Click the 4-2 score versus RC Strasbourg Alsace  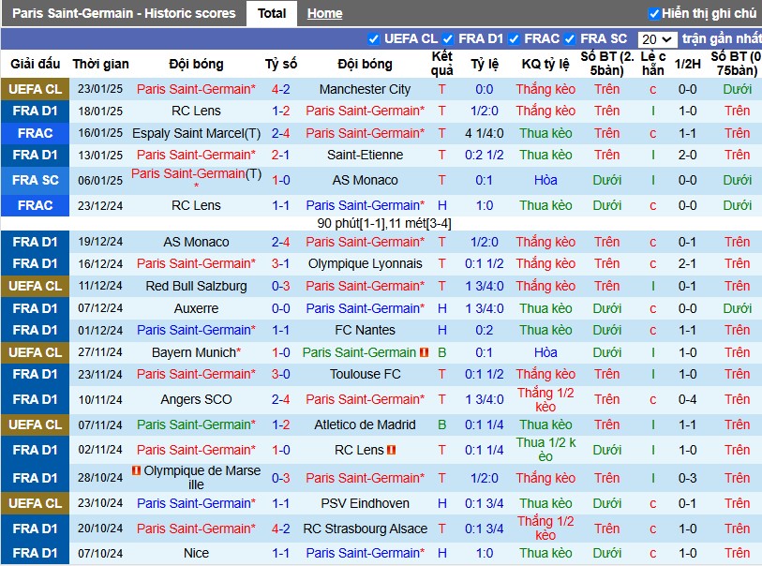point(281,529)
